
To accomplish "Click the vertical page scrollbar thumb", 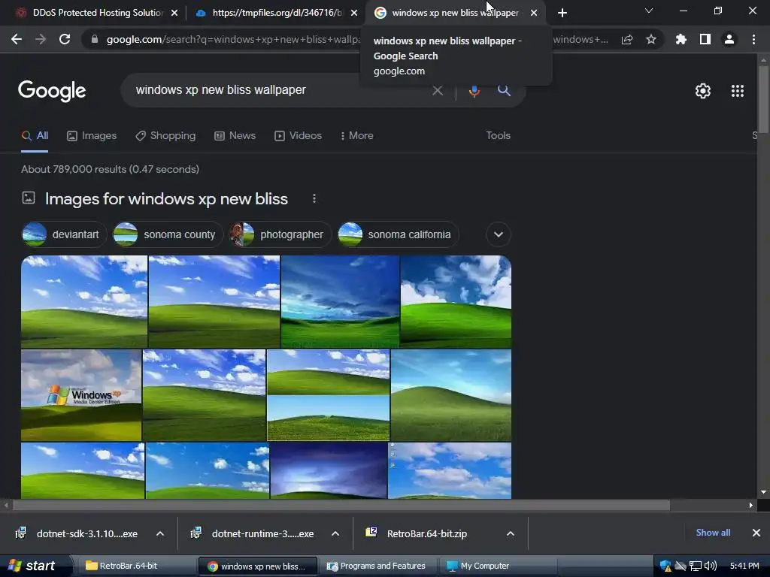I will click(x=763, y=98).
